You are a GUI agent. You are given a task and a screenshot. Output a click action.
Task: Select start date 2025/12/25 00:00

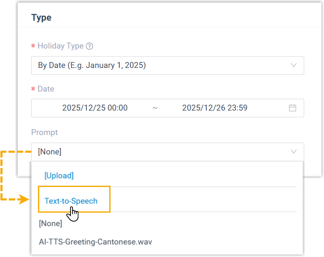[x=95, y=108]
